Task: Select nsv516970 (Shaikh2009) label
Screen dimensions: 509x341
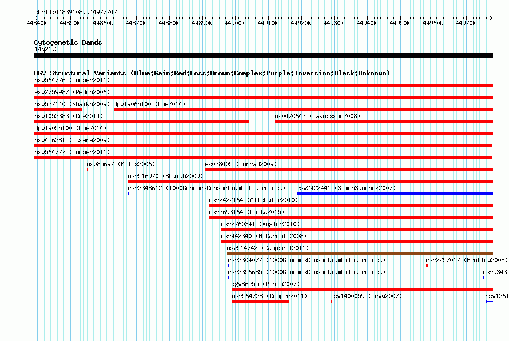Action: [x=165, y=176]
